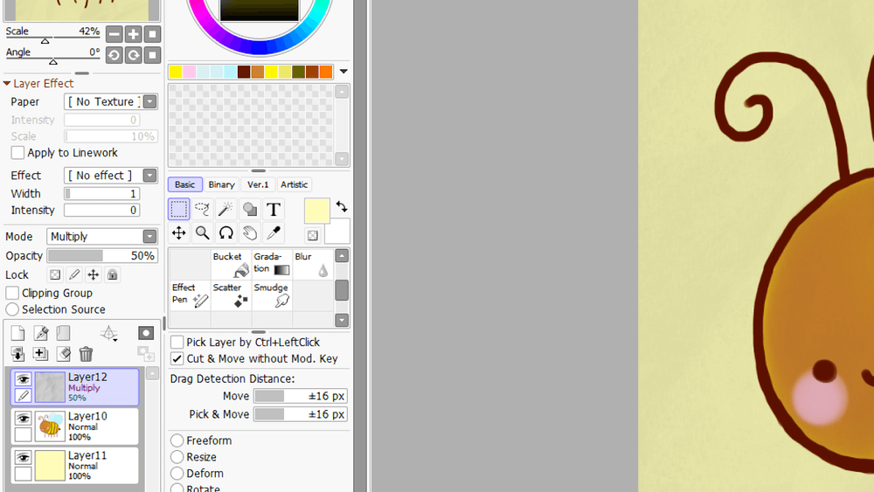The image size is (874, 492).
Task: Select the Text tool
Action: click(273, 209)
